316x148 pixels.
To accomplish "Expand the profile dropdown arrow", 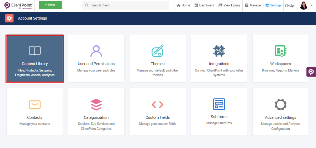I will pyautogui.click(x=312, y=6).
